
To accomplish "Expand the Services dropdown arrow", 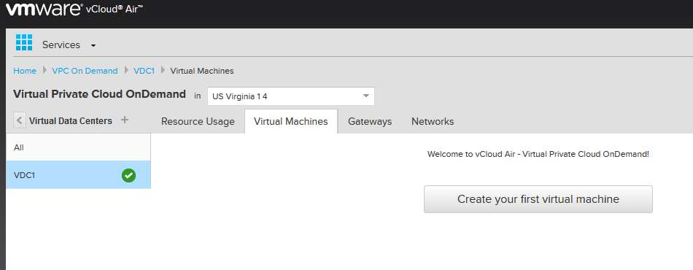I will tap(93, 45).
